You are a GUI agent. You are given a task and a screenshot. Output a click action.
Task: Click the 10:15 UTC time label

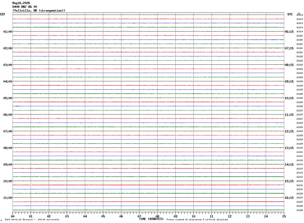click(x=289, y=98)
